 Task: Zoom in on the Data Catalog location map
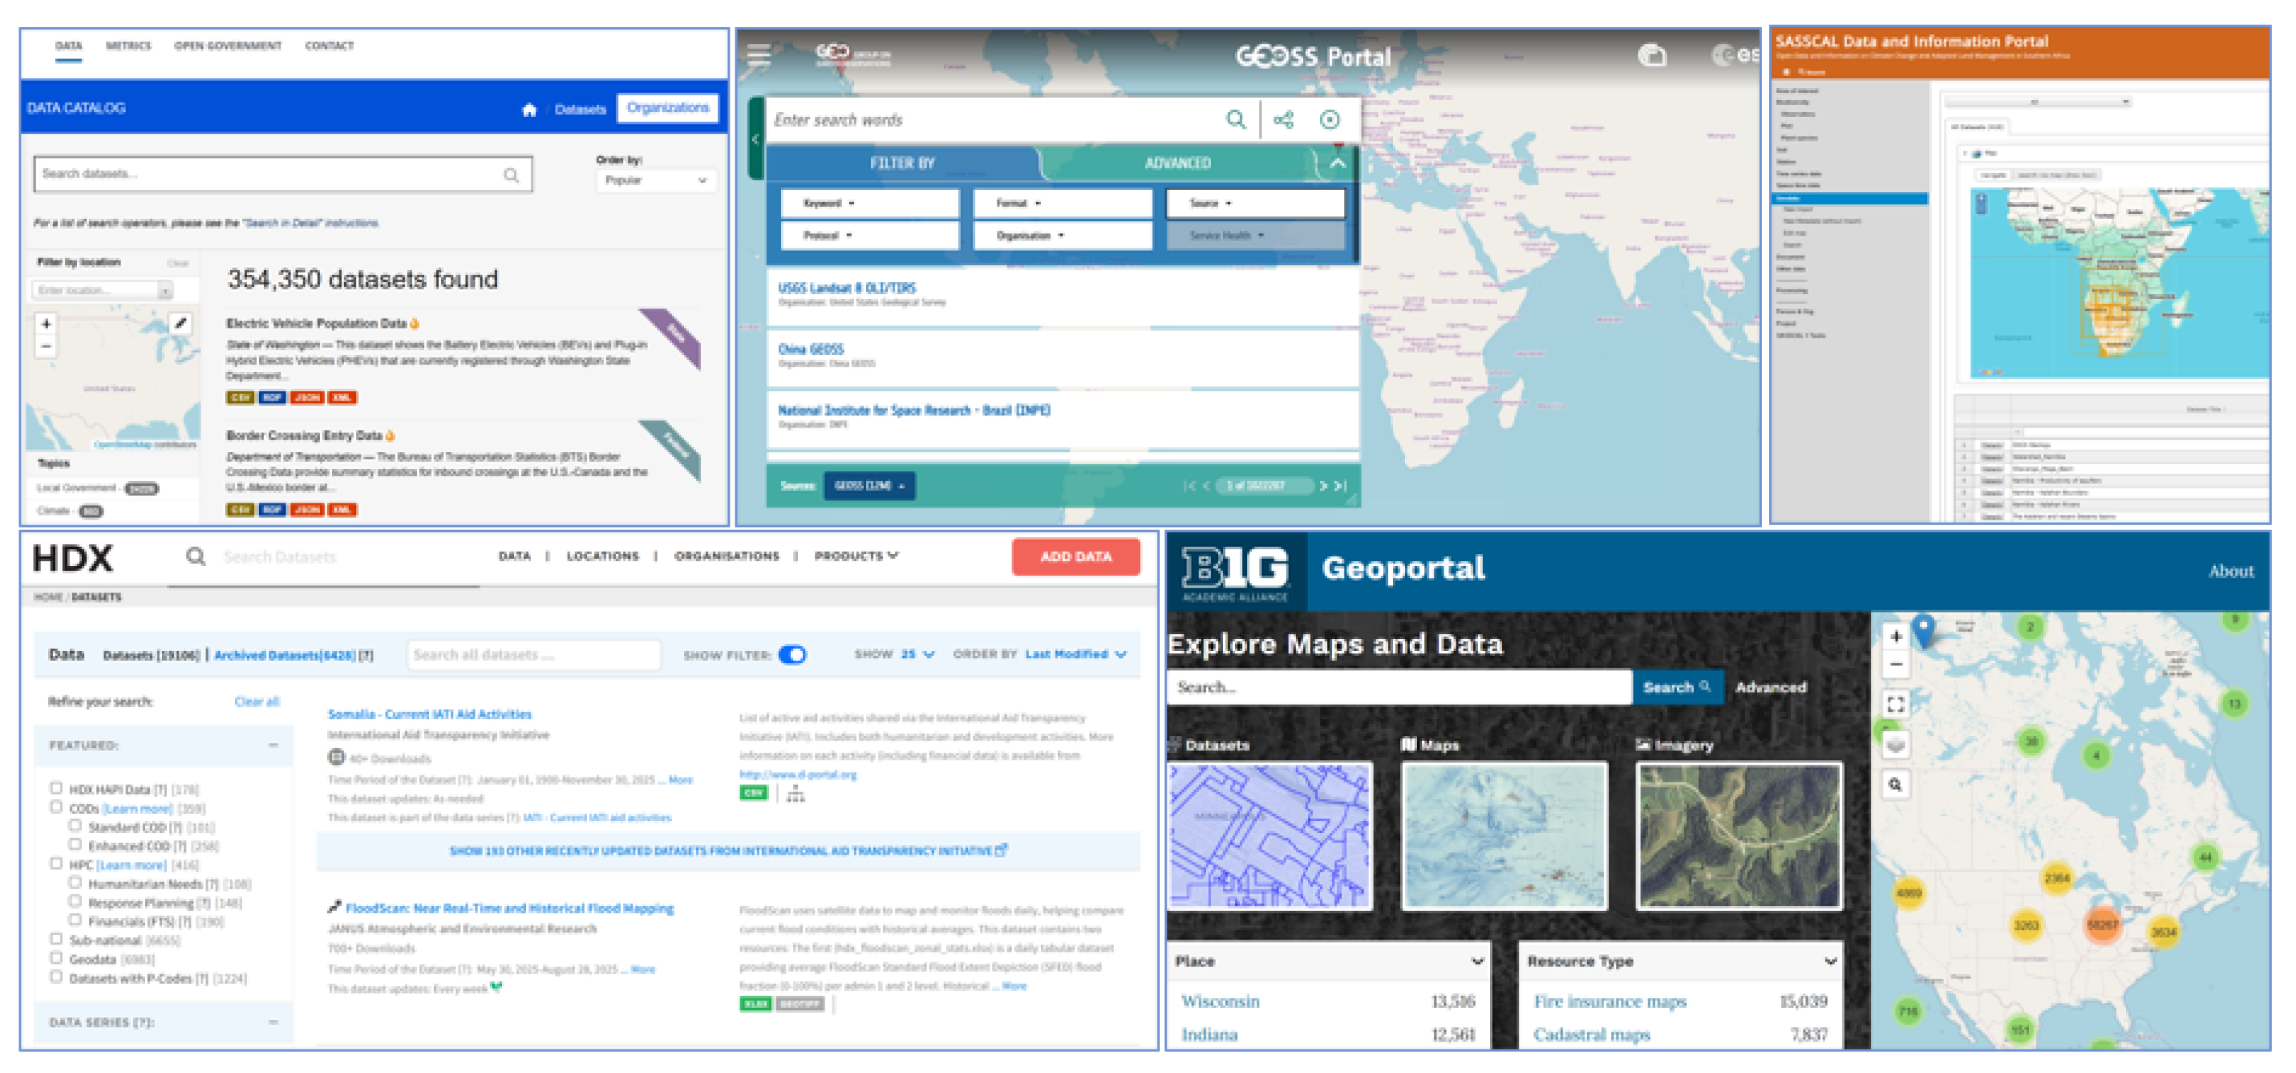click(x=46, y=323)
